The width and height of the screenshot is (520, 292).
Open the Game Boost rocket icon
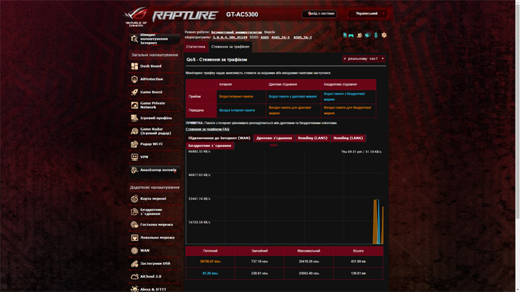(x=134, y=92)
